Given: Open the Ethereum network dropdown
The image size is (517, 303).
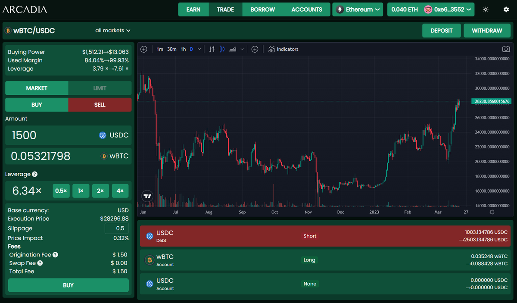Looking at the screenshot, I should [358, 9].
